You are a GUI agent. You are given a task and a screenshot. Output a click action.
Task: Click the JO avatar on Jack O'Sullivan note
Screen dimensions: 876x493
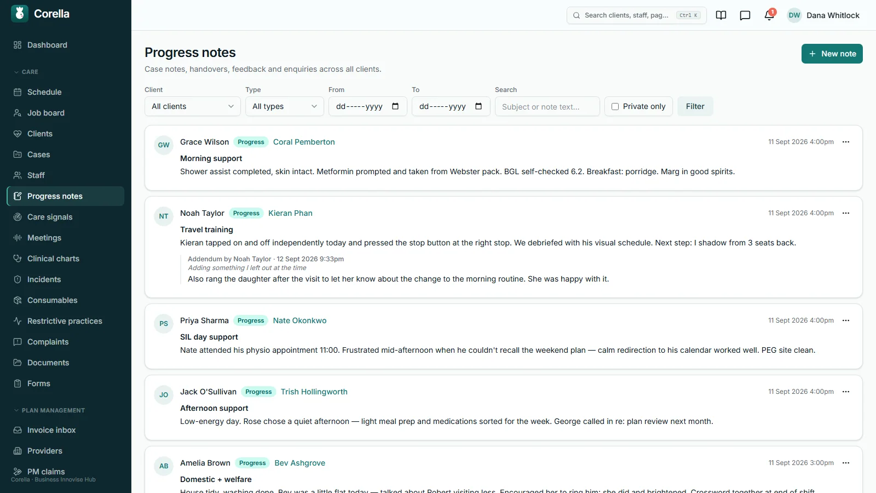coord(164,395)
